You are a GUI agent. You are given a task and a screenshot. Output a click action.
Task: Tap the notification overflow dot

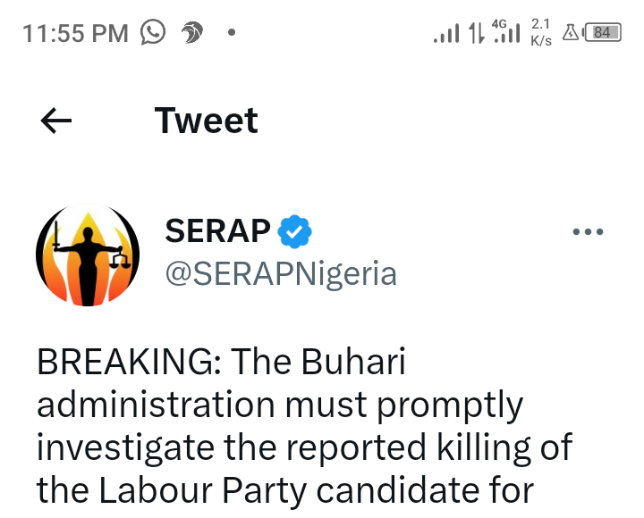(x=232, y=32)
